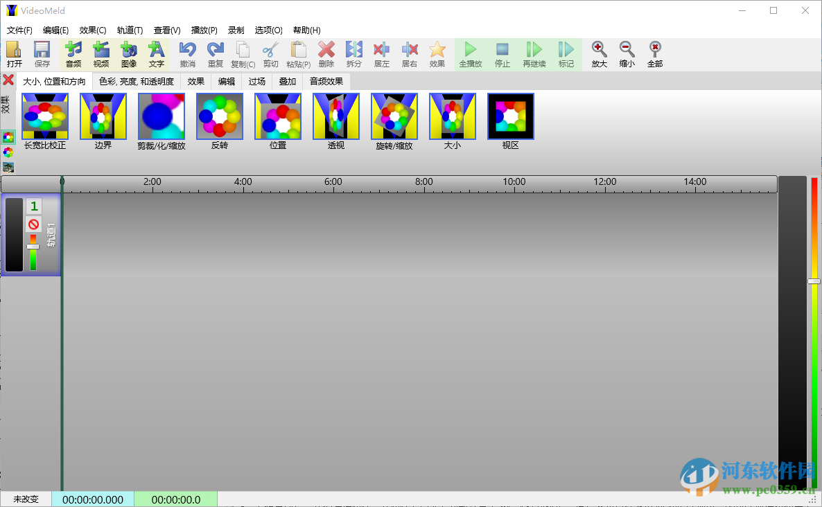Insert an image using 图像 icon
Viewport: 822px width, 507px height.
click(x=129, y=54)
